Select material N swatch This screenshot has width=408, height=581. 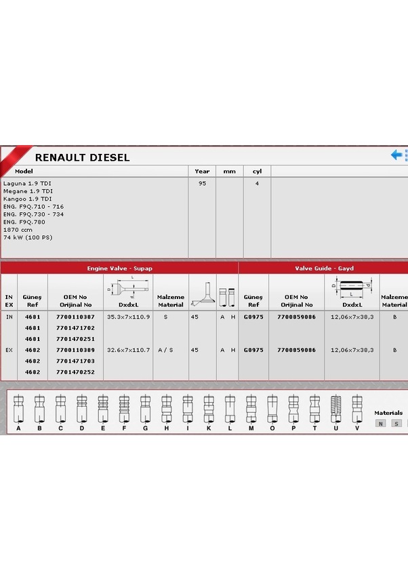pos(381,423)
